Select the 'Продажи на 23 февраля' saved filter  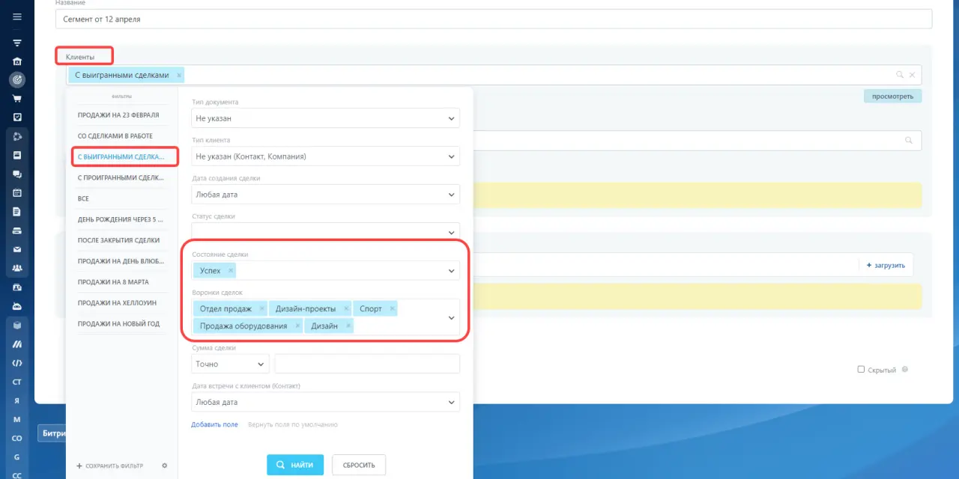click(118, 115)
